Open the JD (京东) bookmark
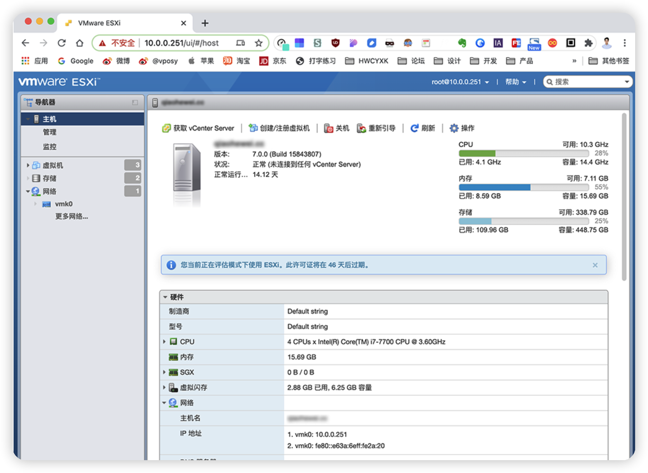 [273, 61]
